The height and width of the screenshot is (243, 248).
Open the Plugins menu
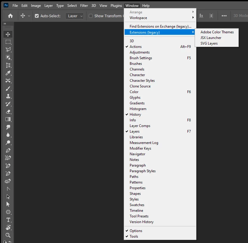click(116, 6)
